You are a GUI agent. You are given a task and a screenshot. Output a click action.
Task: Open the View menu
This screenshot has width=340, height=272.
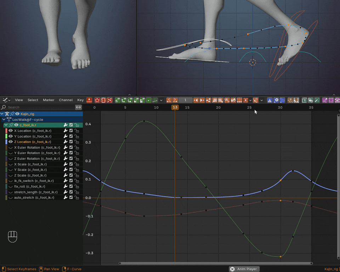pyautogui.click(x=19, y=100)
